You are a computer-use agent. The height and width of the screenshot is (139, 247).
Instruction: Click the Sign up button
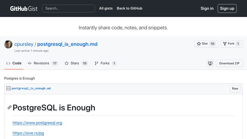tap(227, 8)
